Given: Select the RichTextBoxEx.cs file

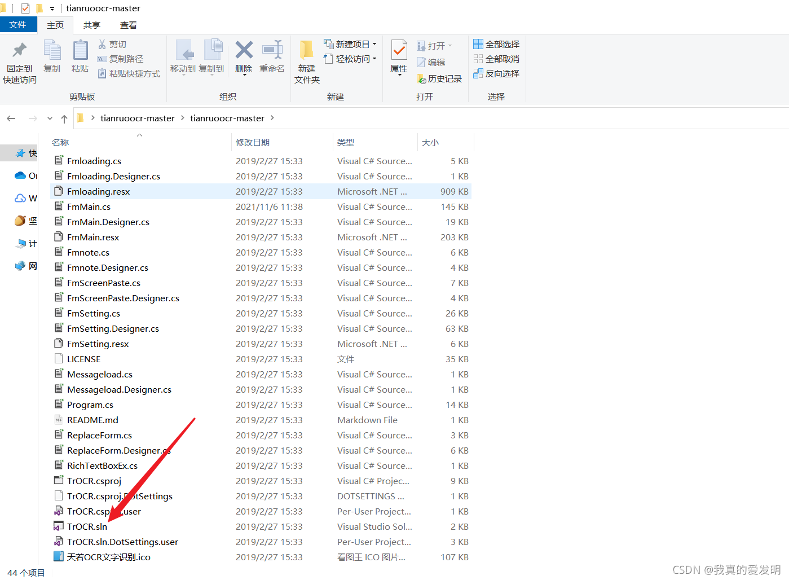Looking at the screenshot, I should [103, 465].
